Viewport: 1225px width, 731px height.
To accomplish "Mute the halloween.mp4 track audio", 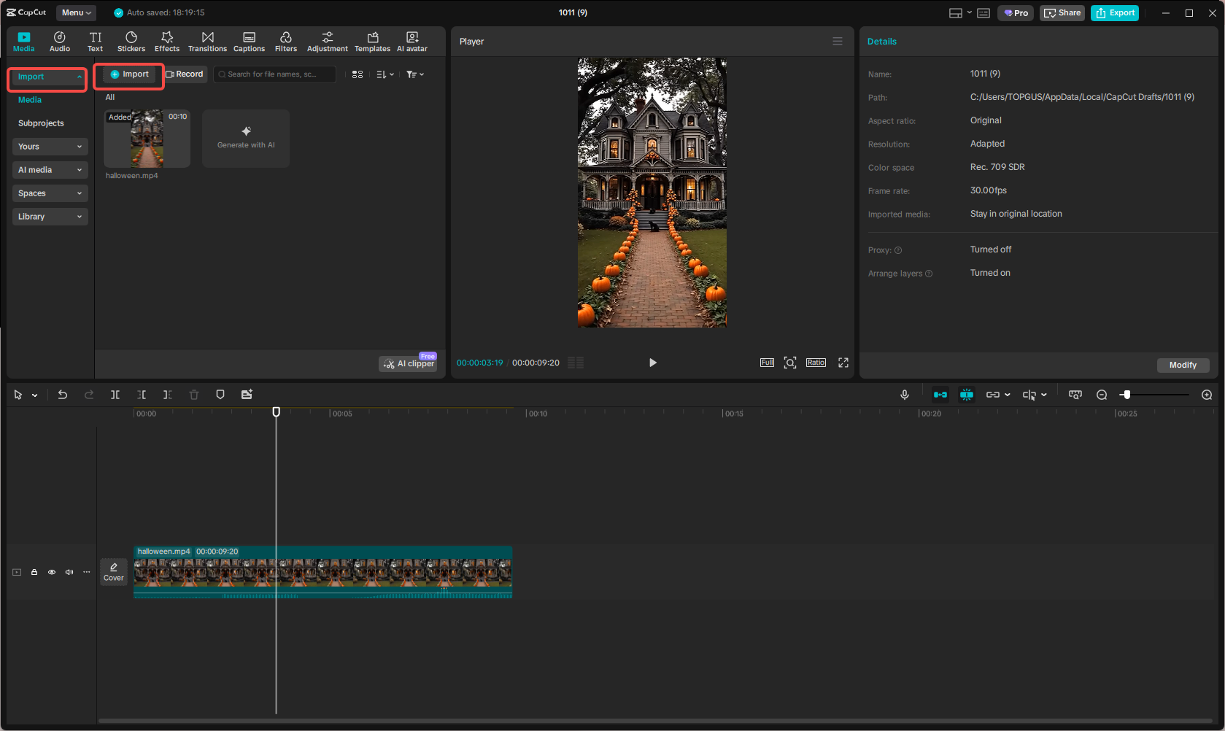I will pos(69,572).
